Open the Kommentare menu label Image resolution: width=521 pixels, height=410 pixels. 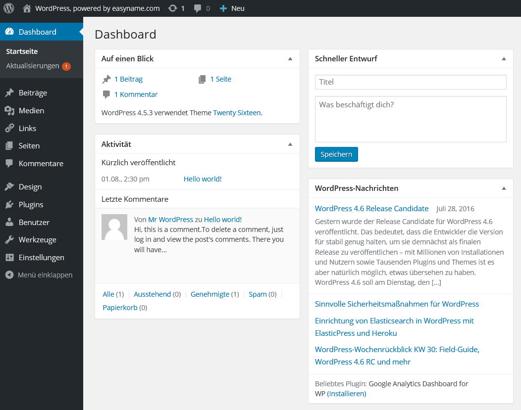(x=41, y=164)
